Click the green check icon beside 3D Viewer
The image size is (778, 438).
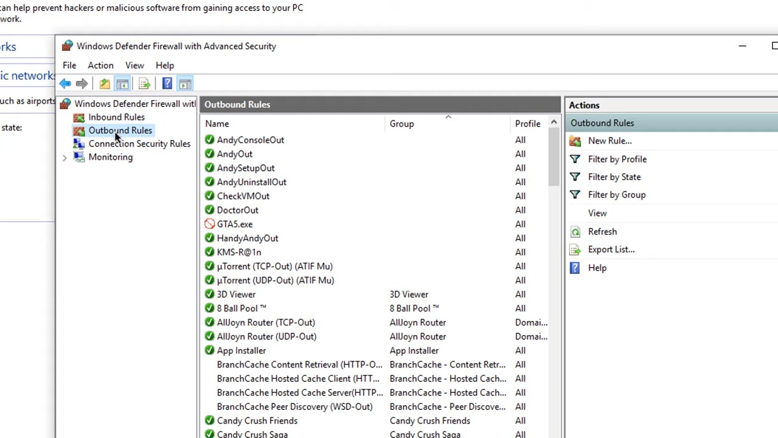point(210,294)
